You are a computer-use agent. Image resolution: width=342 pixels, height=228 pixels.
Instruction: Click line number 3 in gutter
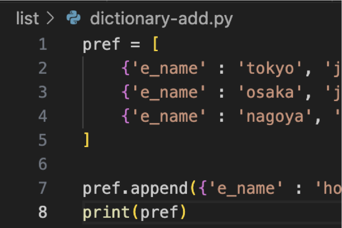43,92
